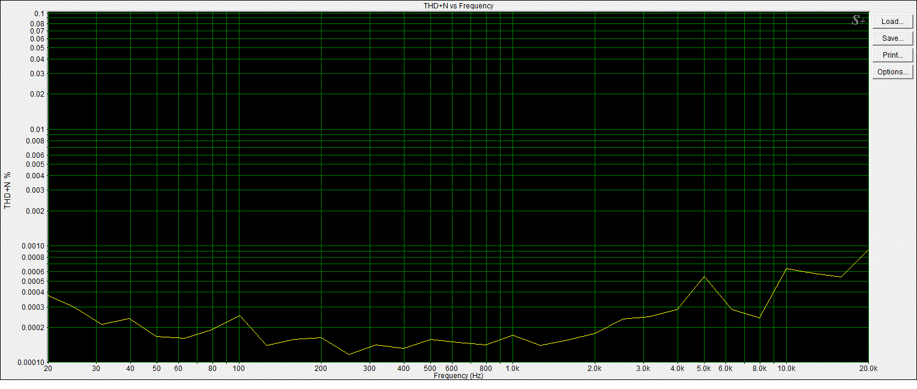Click the 'THD+N vs Frequency' title text
The image size is (917, 389).
tap(458, 5)
